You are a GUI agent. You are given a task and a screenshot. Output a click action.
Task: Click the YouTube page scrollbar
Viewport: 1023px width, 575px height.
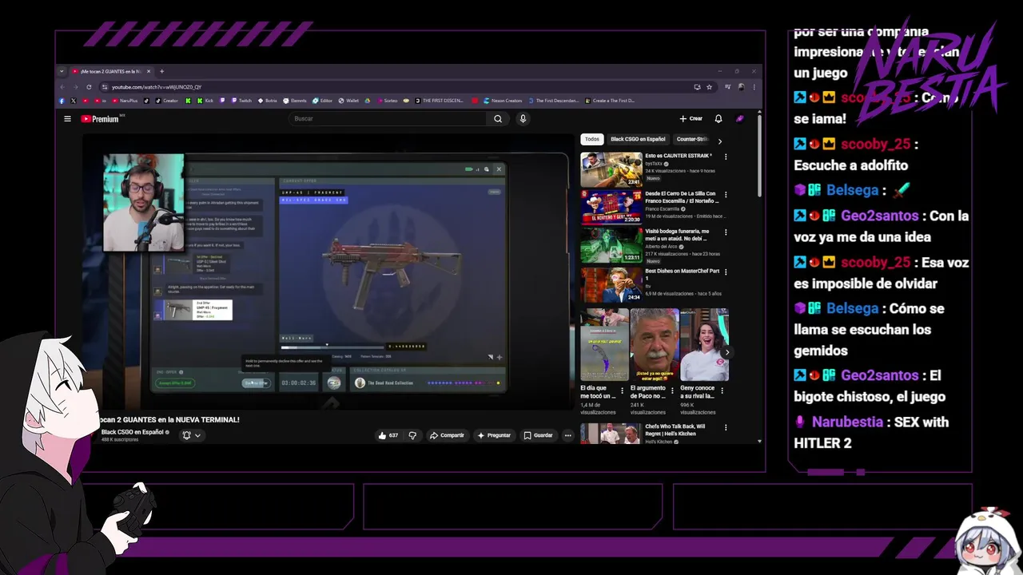759,157
